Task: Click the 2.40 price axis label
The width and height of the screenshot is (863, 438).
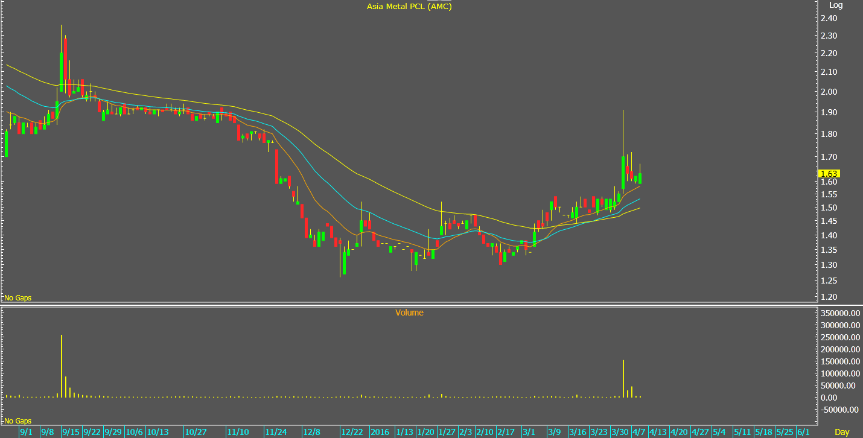Action: point(829,19)
